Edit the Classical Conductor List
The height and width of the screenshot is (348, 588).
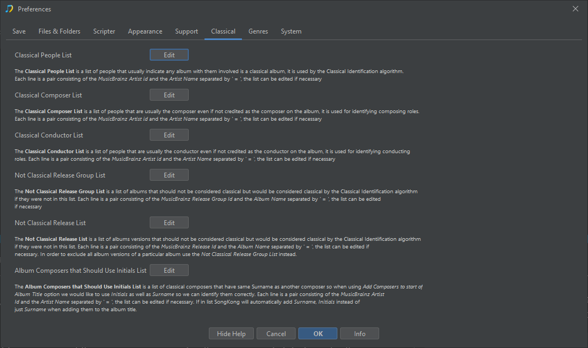coord(169,135)
